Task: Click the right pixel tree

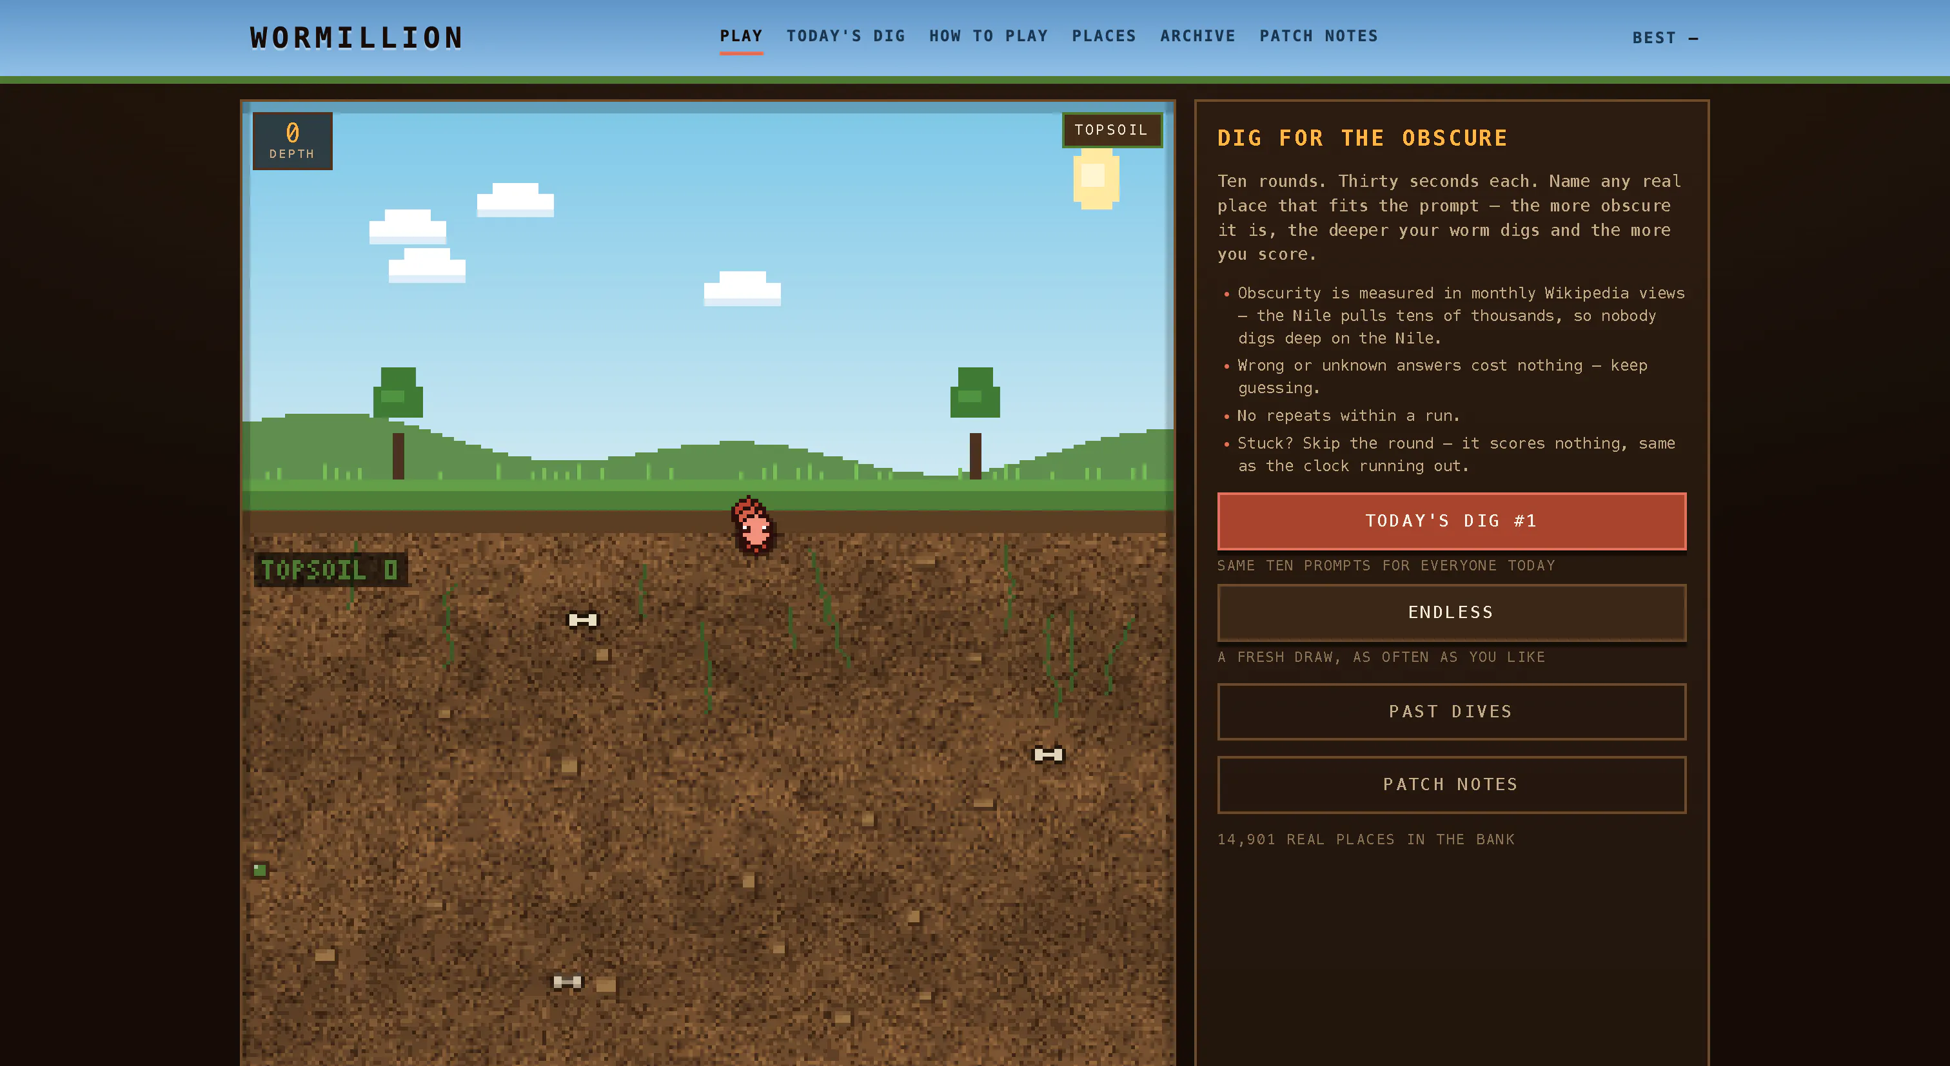Action: (x=975, y=423)
